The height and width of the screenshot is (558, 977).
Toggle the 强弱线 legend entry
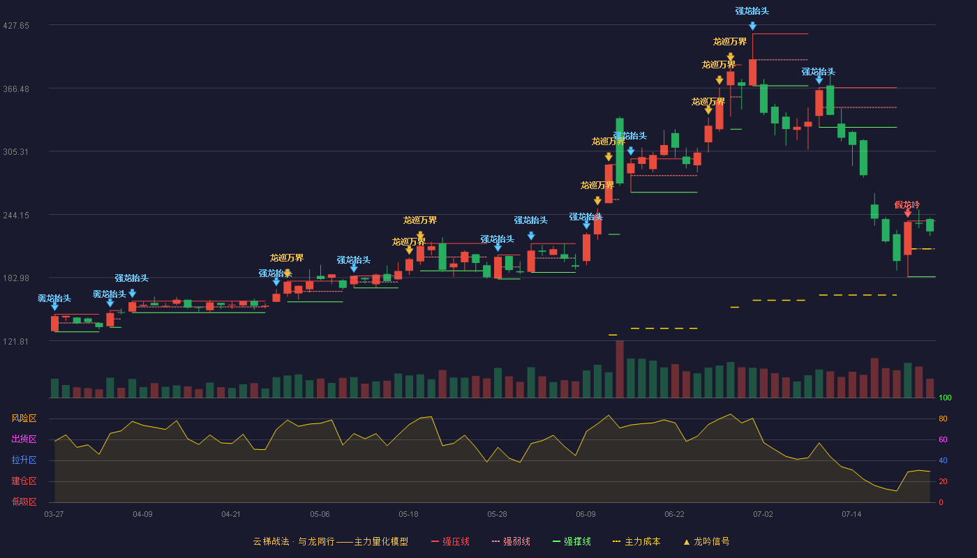coord(511,541)
